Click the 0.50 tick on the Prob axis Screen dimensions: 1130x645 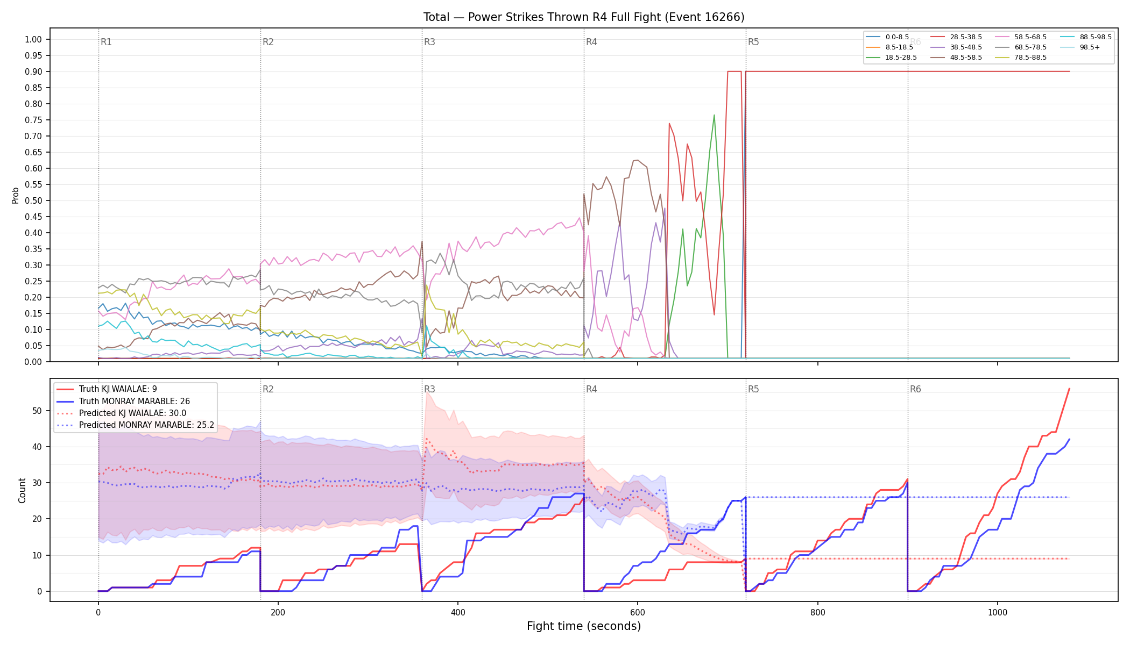point(33,200)
